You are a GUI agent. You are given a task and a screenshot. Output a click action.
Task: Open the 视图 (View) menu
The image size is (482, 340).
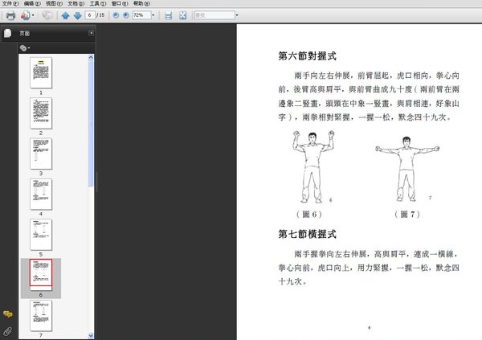(54, 4)
